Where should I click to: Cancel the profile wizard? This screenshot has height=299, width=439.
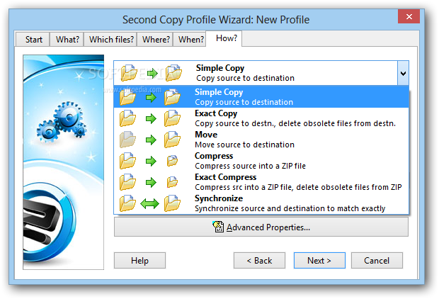(x=377, y=260)
